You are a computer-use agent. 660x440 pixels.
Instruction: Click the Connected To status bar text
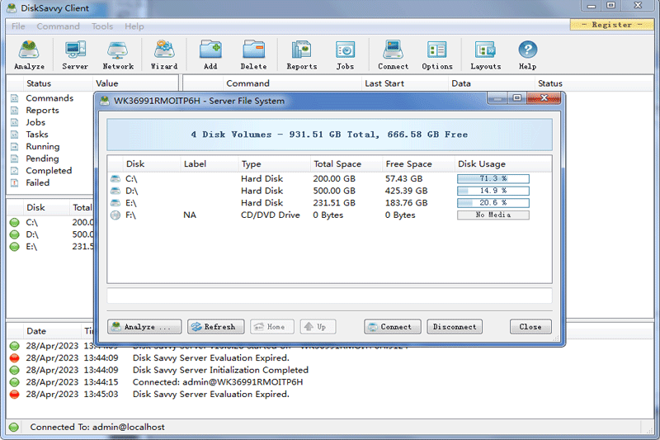tap(97, 427)
